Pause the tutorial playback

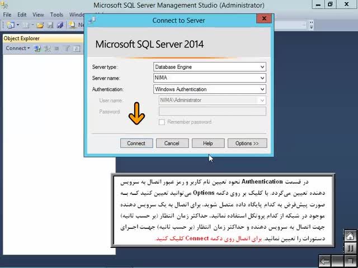point(350,248)
